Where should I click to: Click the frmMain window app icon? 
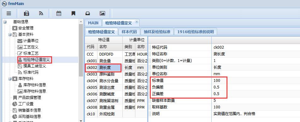[4, 4]
